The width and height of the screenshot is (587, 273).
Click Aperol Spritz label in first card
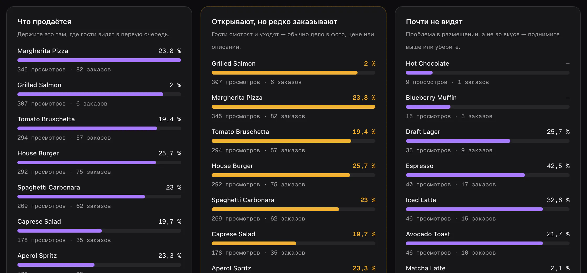(37, 256)
